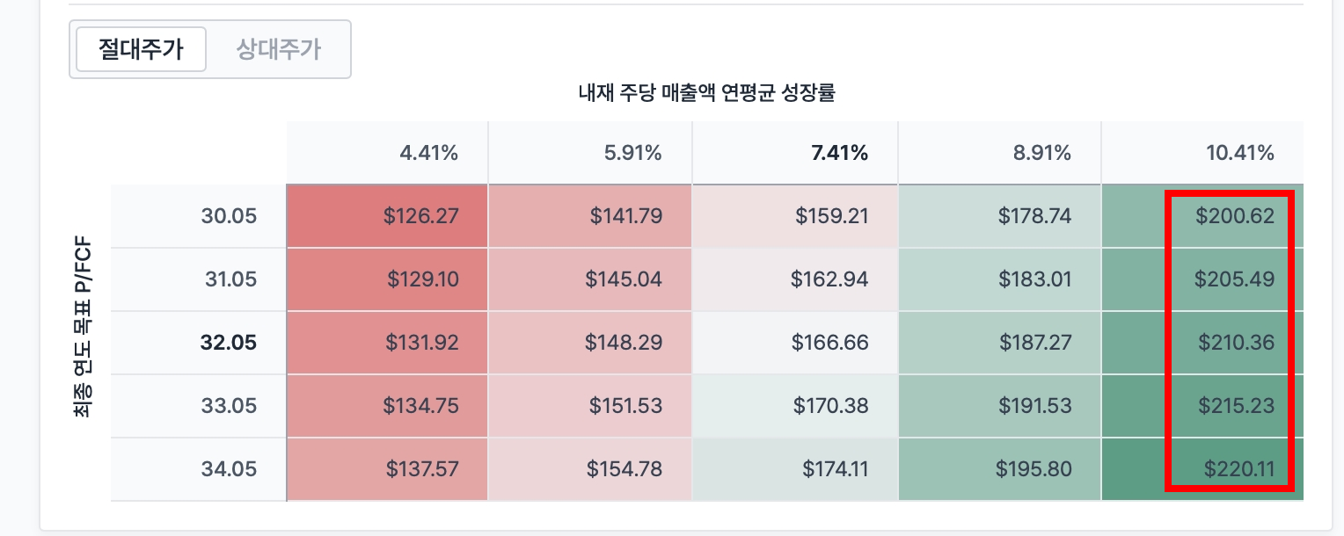
Task: Switch to the 상대주가 tab
Action: [279, 49]
